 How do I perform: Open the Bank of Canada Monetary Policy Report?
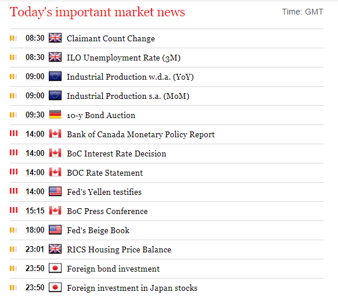141,134
